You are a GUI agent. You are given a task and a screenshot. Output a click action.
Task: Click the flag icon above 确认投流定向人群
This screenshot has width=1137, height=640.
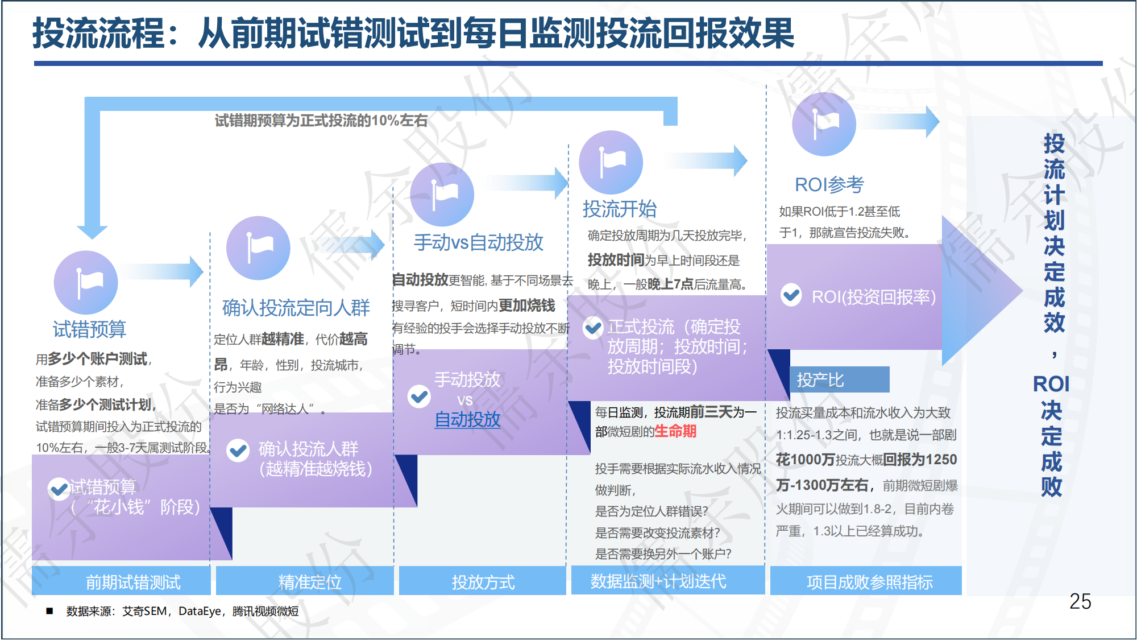point(258,248)
